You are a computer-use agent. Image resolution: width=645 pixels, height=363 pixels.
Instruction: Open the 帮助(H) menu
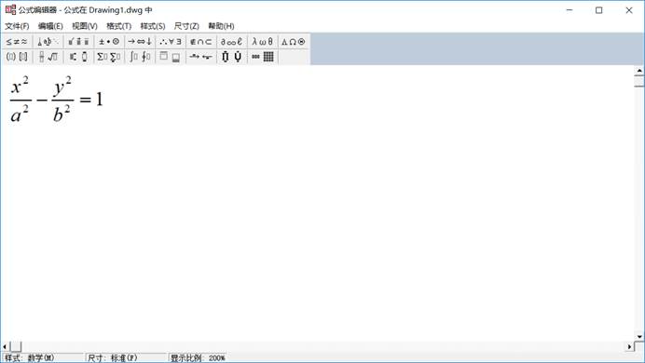click(x=221, y=26)
